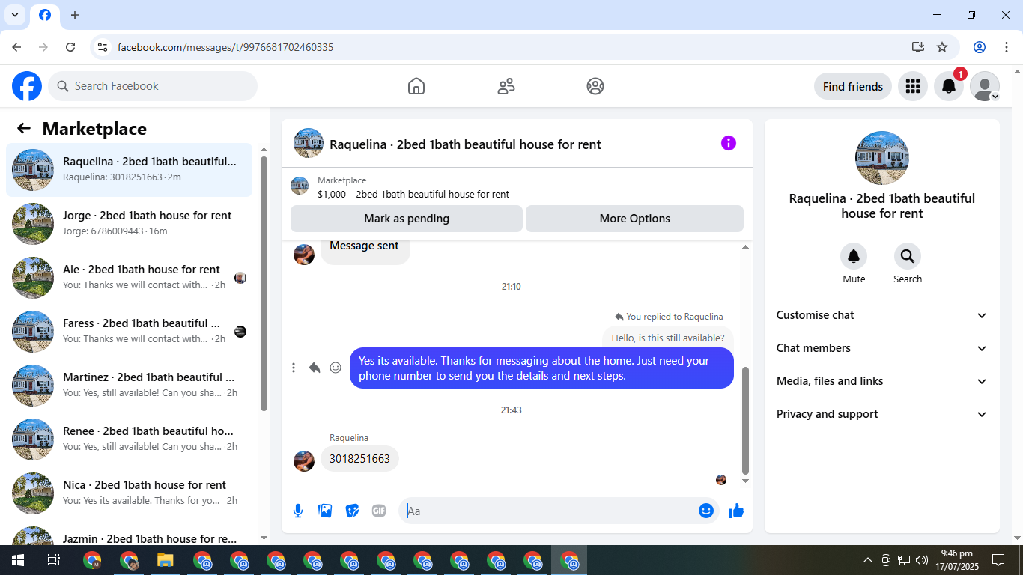1023x575 pixels.
Task: Search in conversation using the magnifier icon
Action: (x=908, y=257)
